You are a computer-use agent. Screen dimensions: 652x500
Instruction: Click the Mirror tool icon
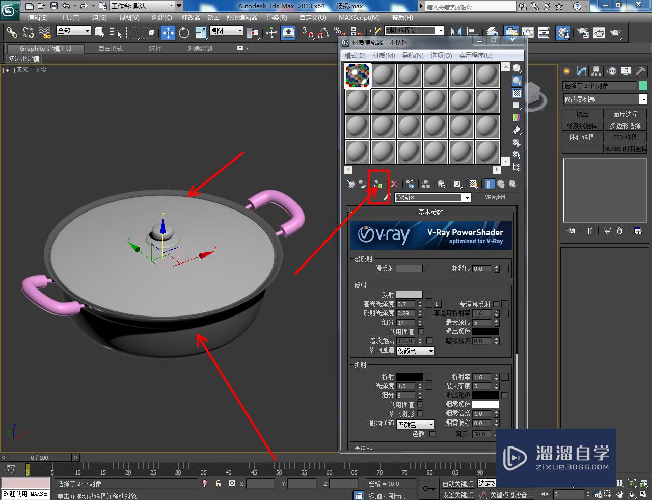[x=456, y=33]
